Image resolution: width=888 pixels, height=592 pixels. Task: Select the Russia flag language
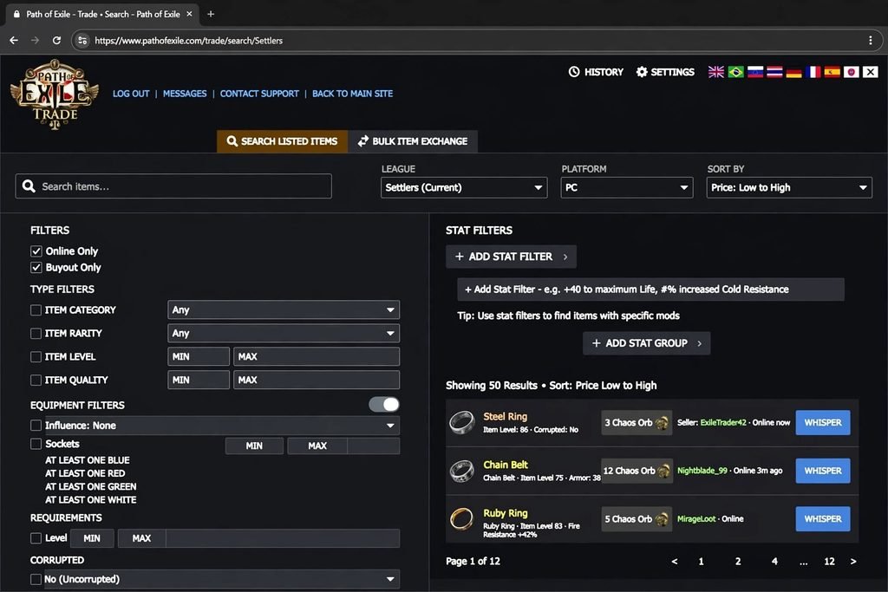755,72
